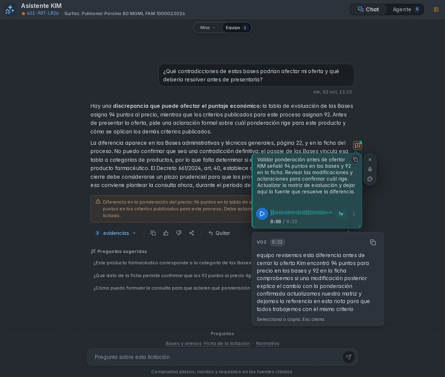Viewport: 445px width, 377px height.
Task: Click the Preguntas sugeridas wand icon
Action: [93, 251]
